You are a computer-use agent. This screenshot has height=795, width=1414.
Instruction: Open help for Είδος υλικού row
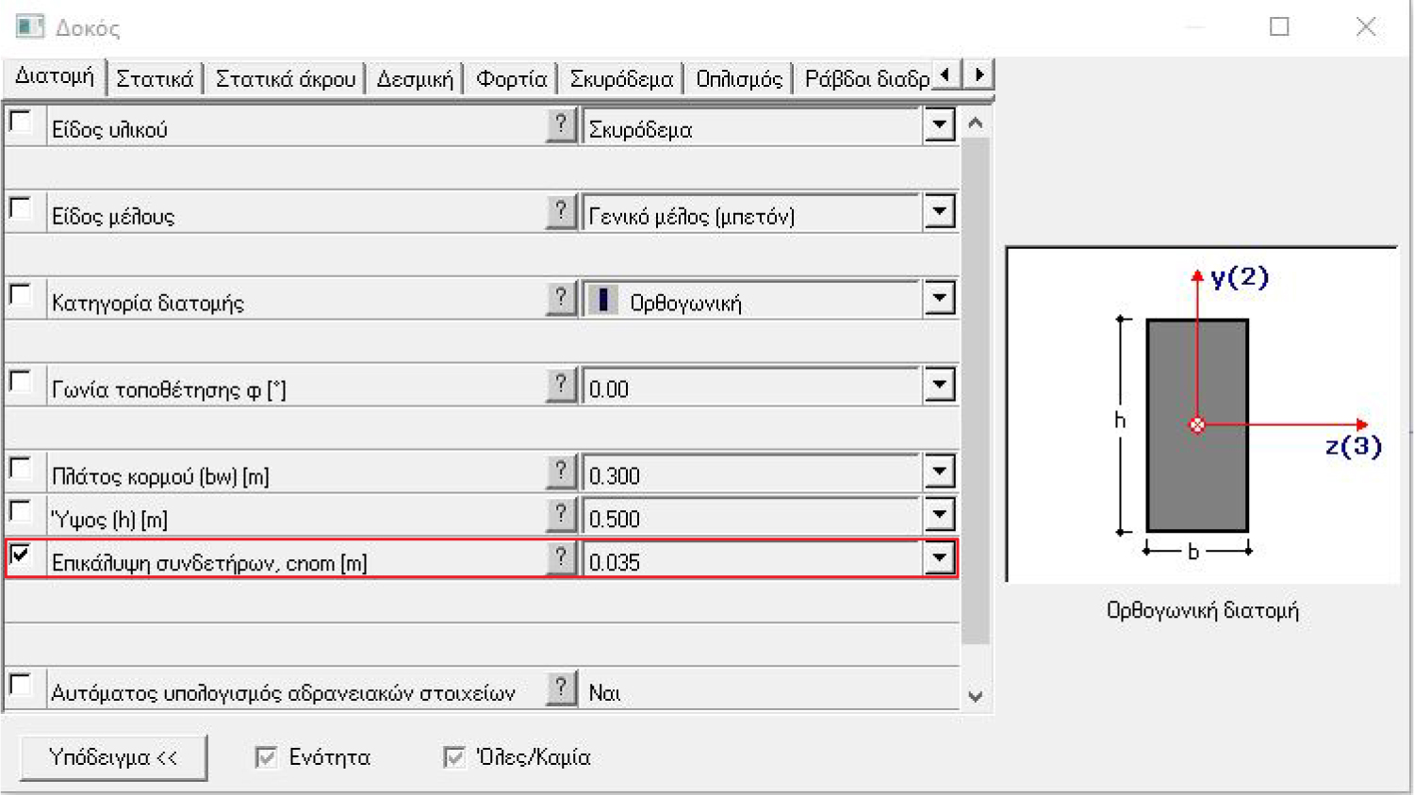click(561, 125)
